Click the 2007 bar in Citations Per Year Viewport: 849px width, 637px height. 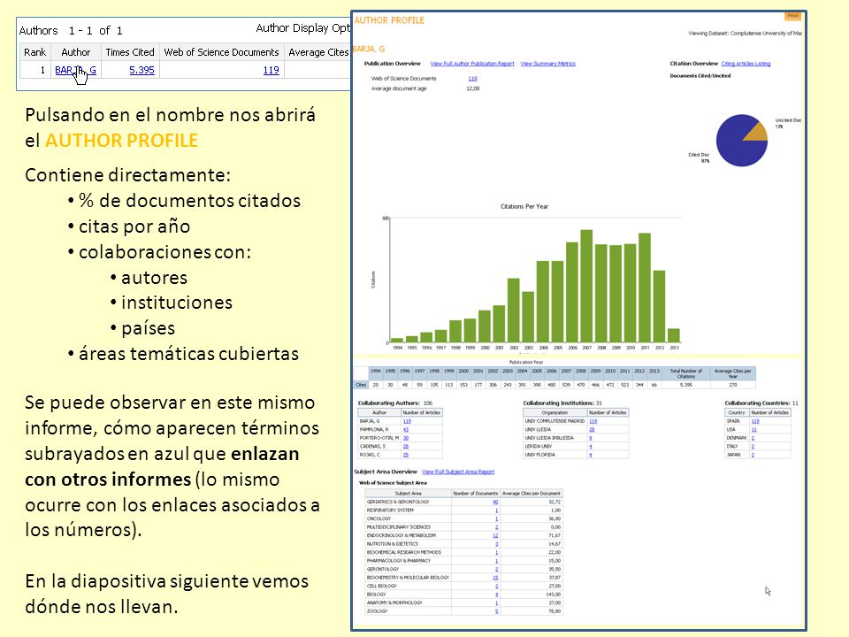point(586,286)
